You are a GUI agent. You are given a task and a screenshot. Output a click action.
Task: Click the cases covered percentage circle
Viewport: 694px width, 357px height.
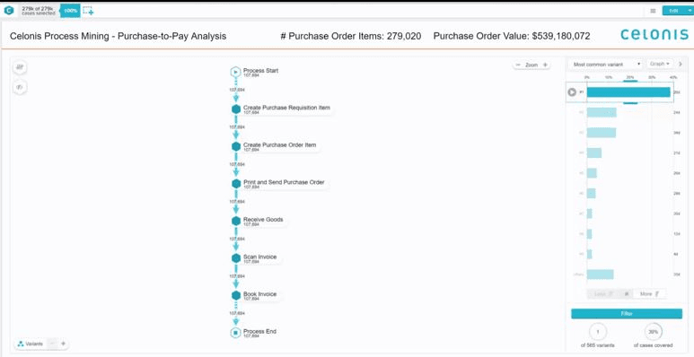(654, 332)
